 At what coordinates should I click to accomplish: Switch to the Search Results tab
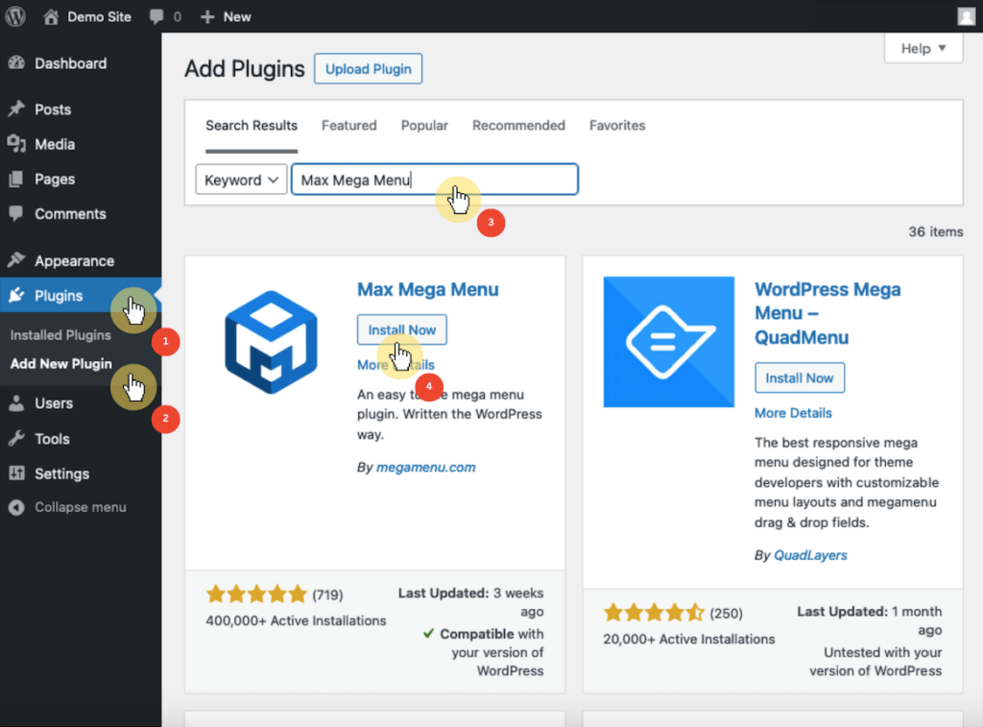[x=252, y=126]
